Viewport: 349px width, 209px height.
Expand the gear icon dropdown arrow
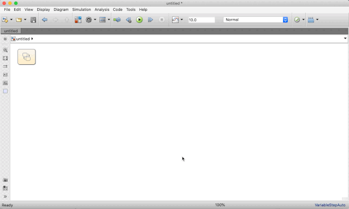95,20
